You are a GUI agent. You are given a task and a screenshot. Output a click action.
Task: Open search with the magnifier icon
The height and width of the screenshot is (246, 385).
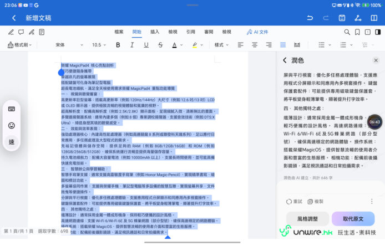coord(347,32)
